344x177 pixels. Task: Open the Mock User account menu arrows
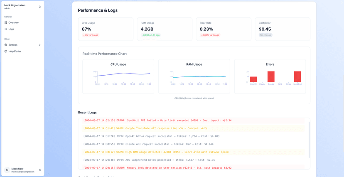point(40,170)
